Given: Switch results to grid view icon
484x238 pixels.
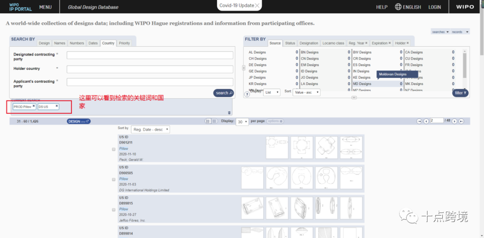Looking at the screenshot, I should [x=214, y=121].
